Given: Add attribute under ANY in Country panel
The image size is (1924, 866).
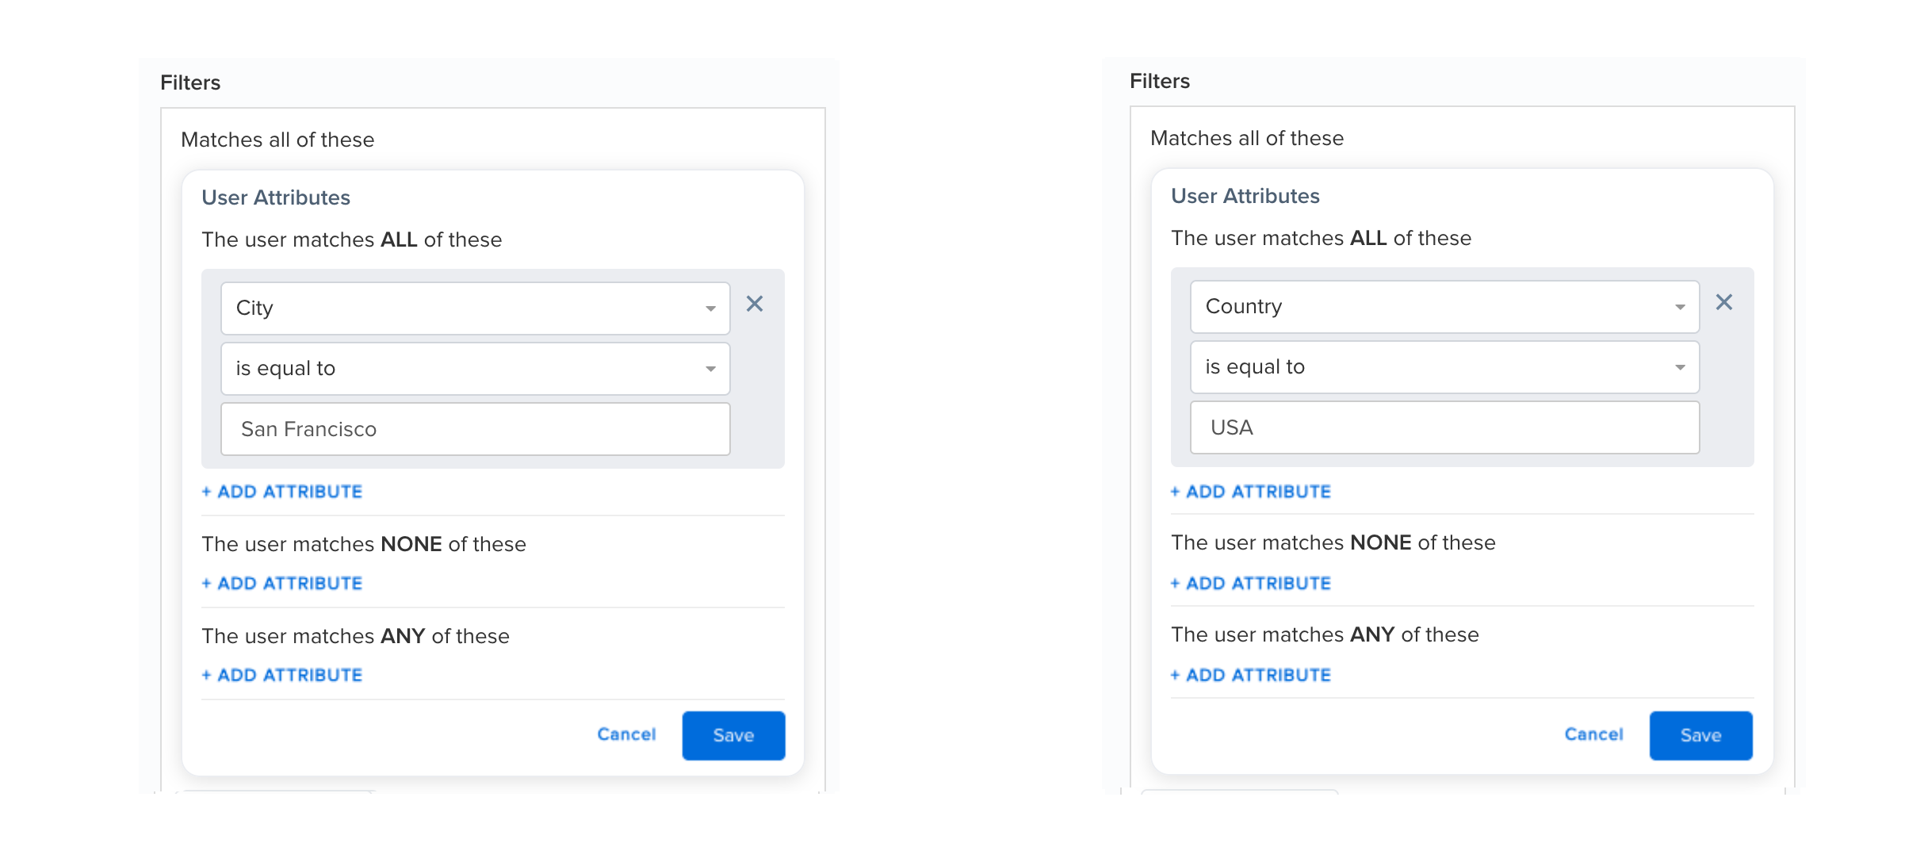Looking at the screenshot, I should tap(1251, 676).
